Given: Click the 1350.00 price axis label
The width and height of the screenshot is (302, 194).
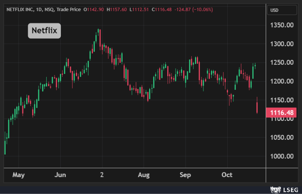Looking at the screenshot, I should (x=282, y=25).
